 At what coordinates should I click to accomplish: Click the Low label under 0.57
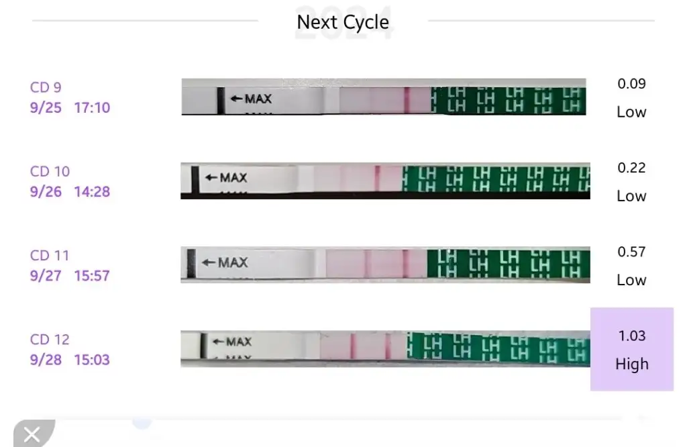point(631,280)
